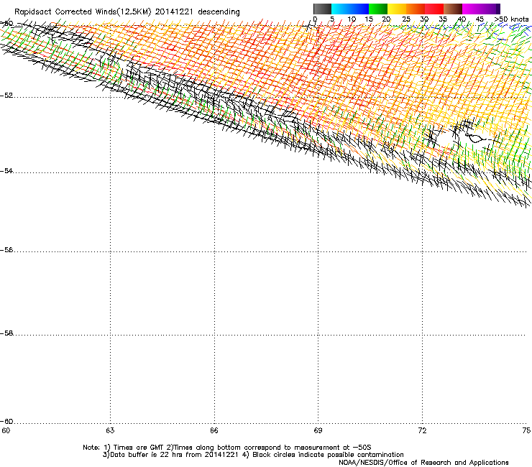This screenshot has height=467, width=532.
Task: Click the dark purple 45-50 knots swatch
Action: [x=490, y=9]
